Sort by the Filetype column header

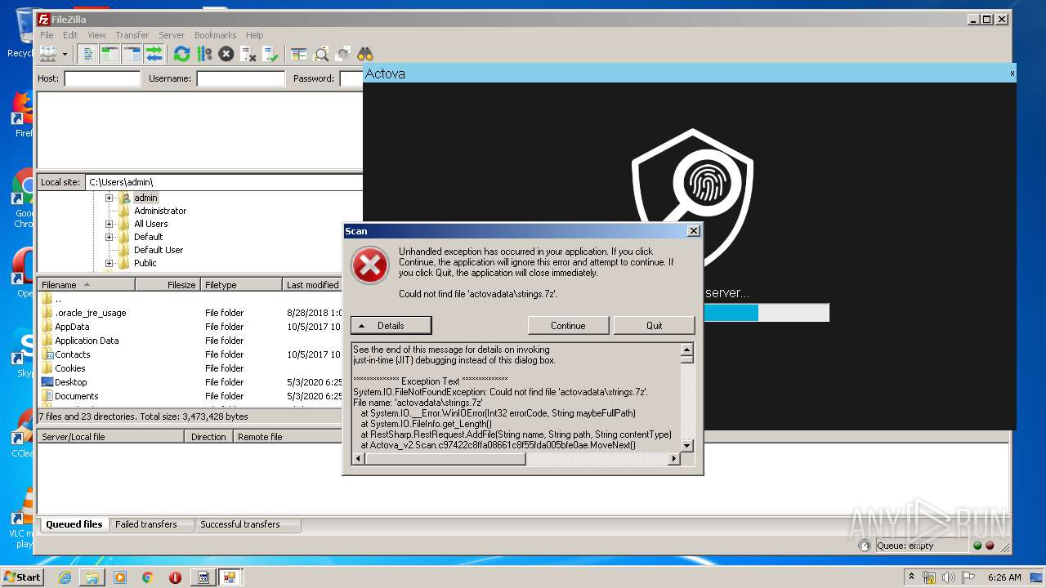pos(242,285)
